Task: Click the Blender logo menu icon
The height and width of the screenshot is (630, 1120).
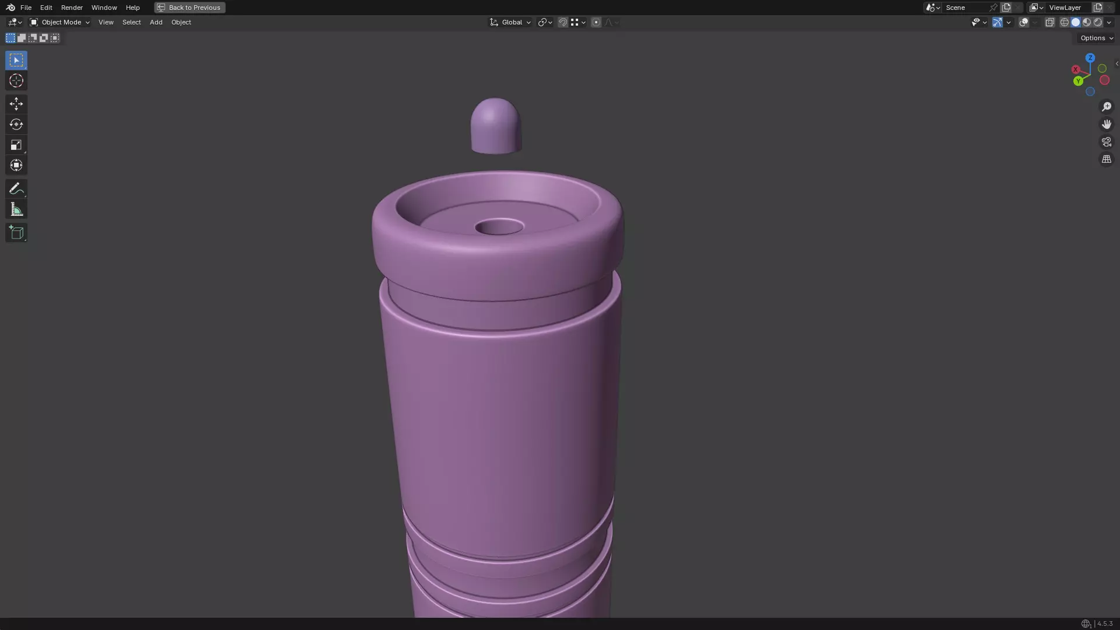Action: 10,8
